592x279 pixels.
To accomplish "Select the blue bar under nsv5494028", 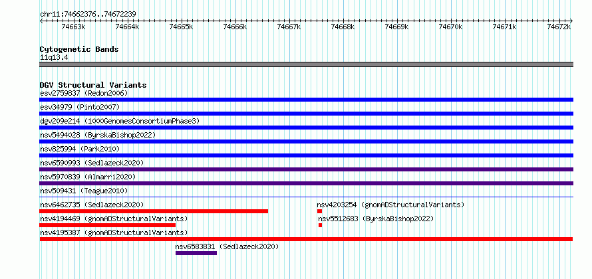I will (306, 141).
